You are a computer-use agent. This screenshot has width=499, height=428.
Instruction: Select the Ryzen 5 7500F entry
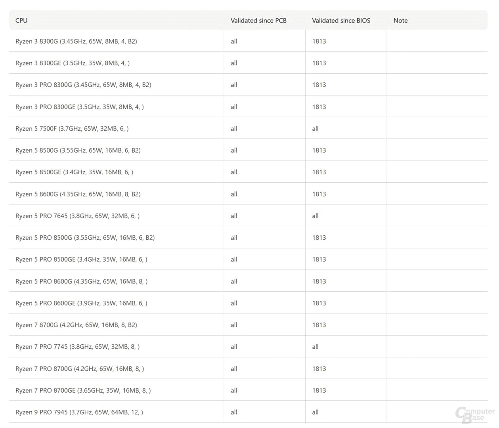pyautogui.click(x=72, y=128)
